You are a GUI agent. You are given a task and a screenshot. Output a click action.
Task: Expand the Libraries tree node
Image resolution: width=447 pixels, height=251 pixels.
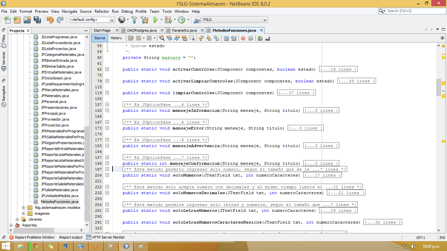(x=17, y=219)
